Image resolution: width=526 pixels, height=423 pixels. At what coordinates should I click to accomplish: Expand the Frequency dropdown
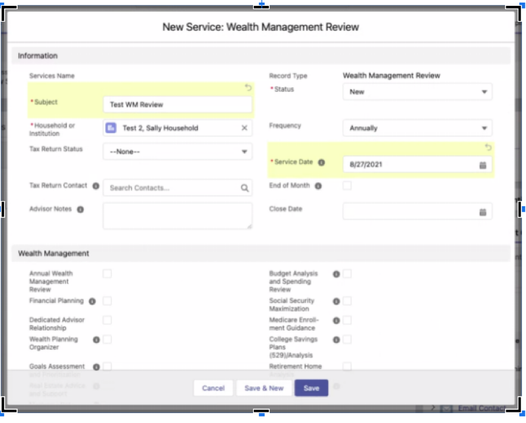[417, 128]
